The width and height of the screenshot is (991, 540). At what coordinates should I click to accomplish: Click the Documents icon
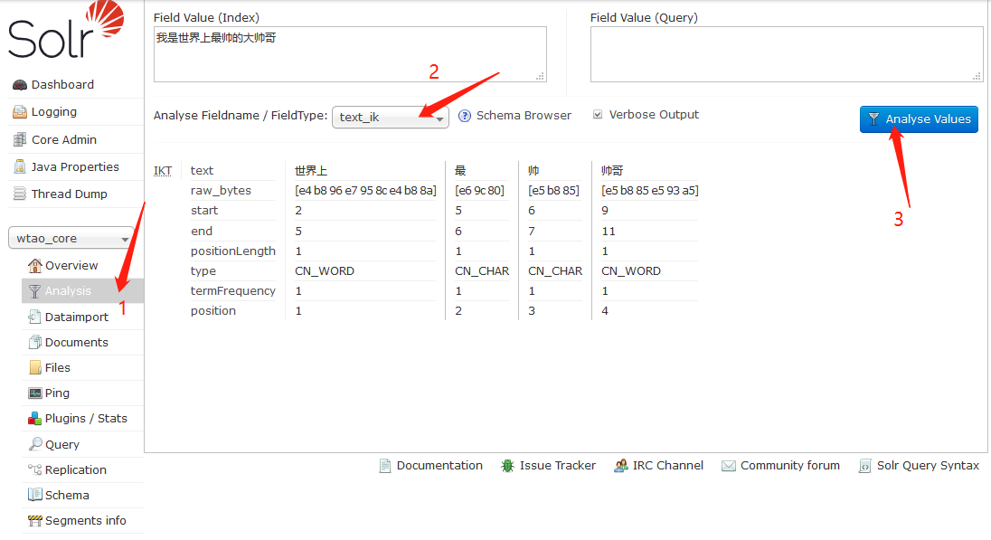(34, 342)
